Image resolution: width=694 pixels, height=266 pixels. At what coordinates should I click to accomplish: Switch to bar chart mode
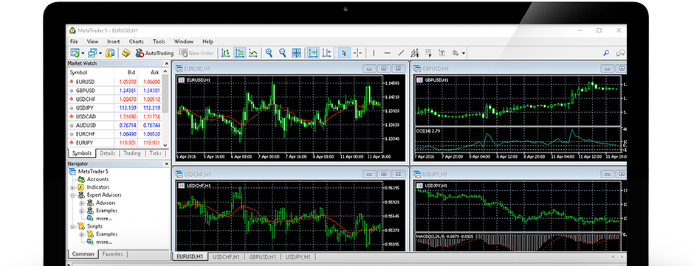(226, 53)
